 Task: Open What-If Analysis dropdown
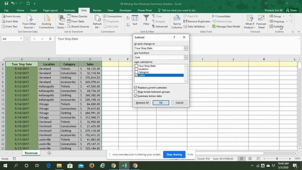250,22
